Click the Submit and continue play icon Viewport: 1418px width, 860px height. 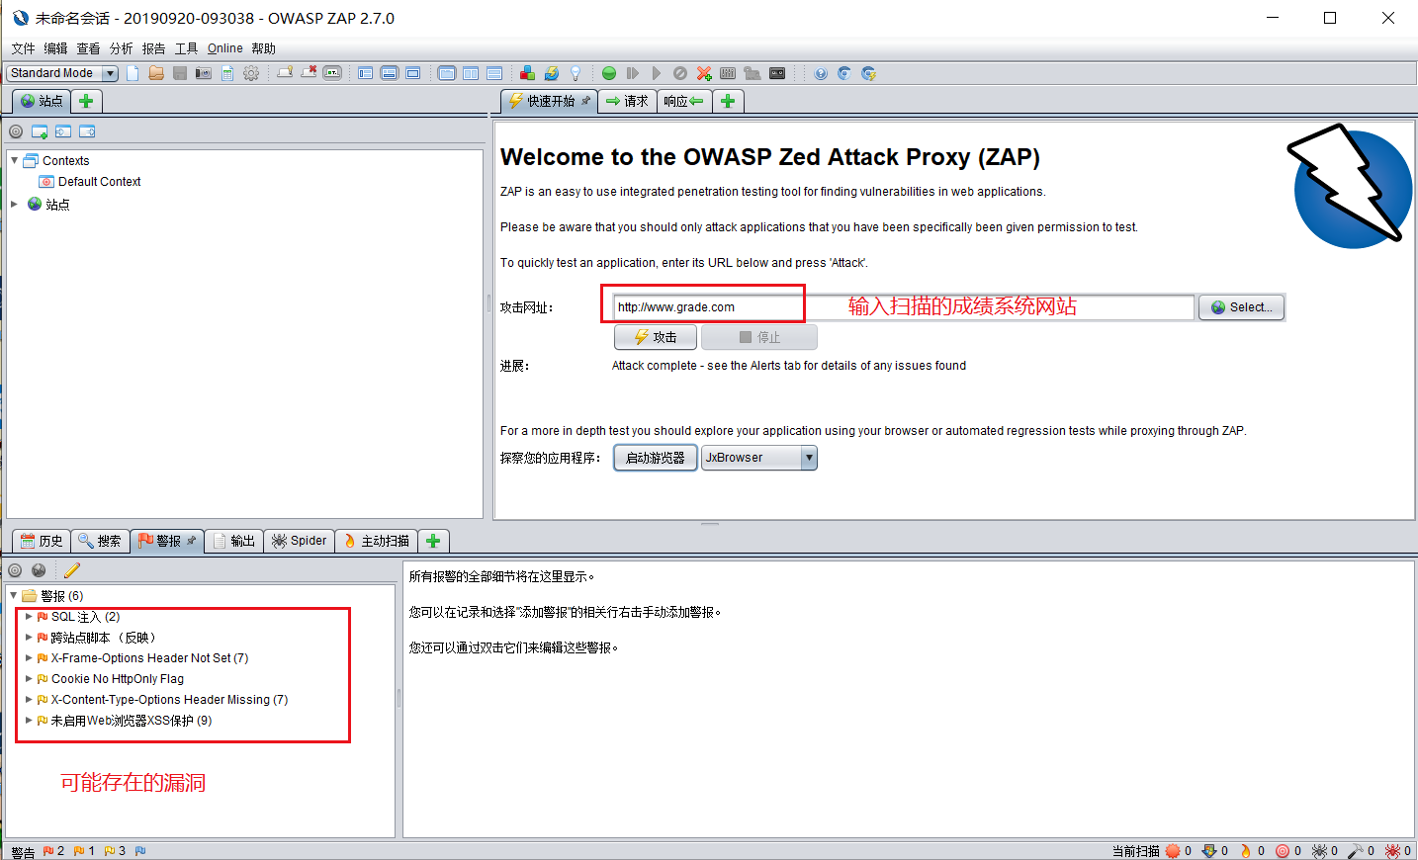point(657,73)
